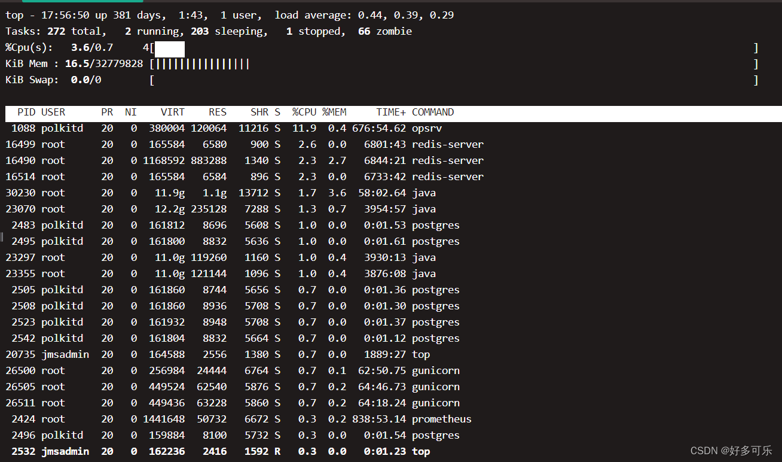Click the 11.9g VIRT value
The height and width of the screenshot is (462, 782).
(x=170, y=193)
